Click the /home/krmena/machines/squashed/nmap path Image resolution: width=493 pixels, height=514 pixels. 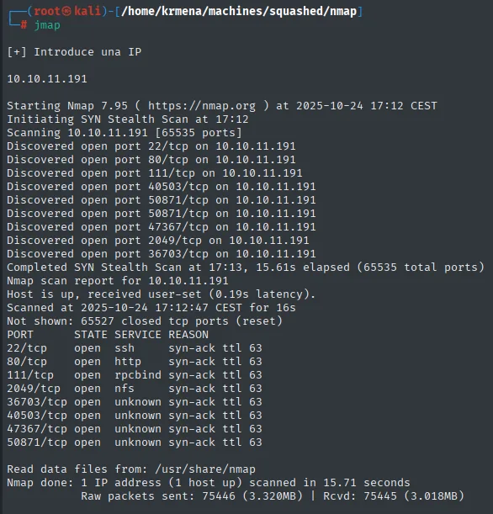coord(239,11)
